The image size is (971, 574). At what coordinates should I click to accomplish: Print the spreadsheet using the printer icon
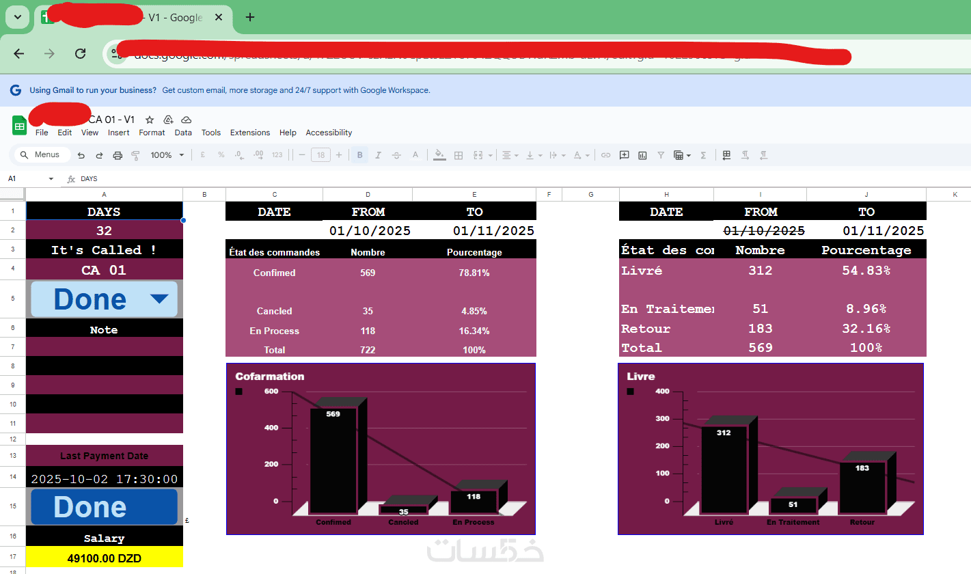118,155
